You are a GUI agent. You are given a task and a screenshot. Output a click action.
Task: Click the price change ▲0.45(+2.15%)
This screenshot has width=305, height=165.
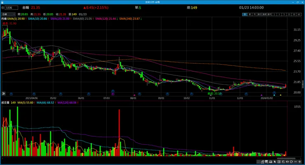(96, 7)
